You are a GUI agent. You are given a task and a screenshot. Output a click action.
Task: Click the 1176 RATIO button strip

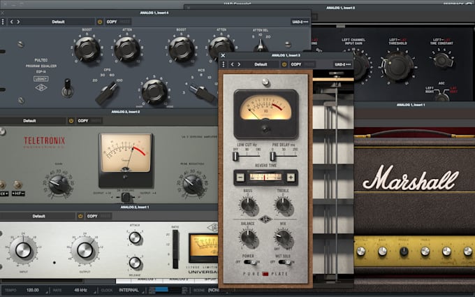175,249
